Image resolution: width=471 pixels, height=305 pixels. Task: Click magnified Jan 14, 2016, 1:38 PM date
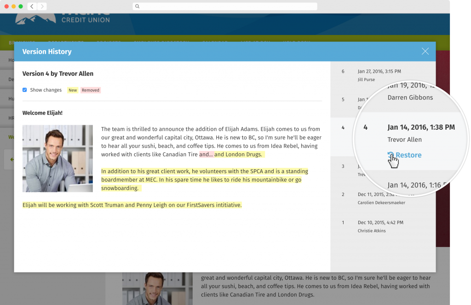click(421, 127)
